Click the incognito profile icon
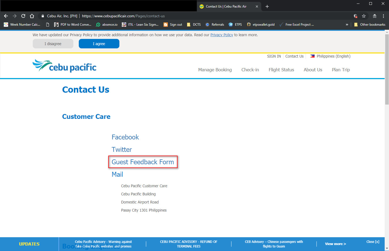Image resolution: width=389 pixels, height=251 pixels. pos(375,16)
